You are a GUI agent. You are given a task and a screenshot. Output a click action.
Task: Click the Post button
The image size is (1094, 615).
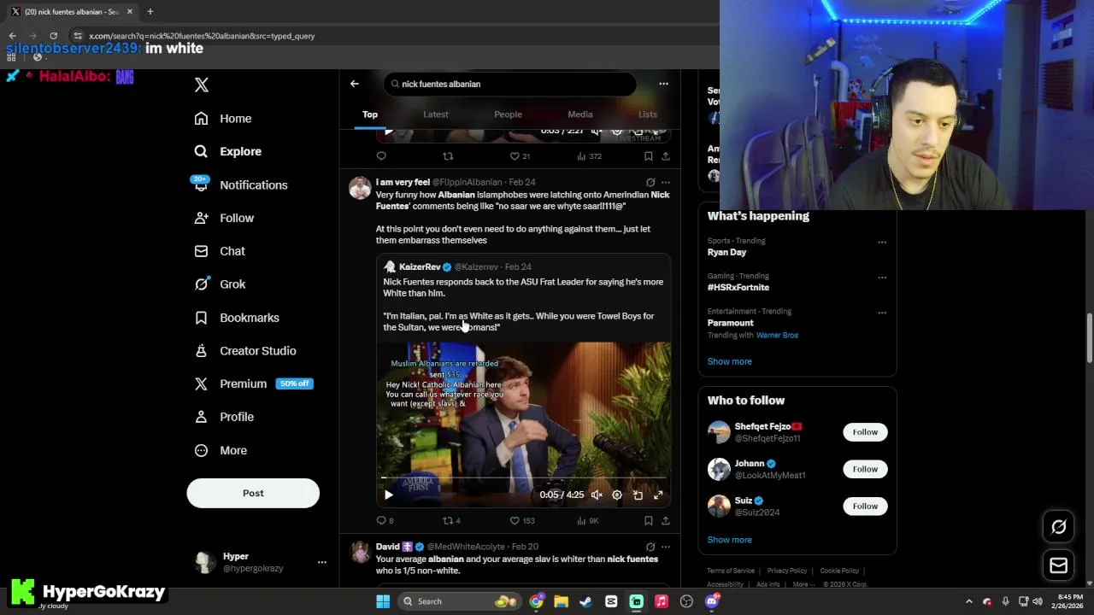[x=253, y=493]
